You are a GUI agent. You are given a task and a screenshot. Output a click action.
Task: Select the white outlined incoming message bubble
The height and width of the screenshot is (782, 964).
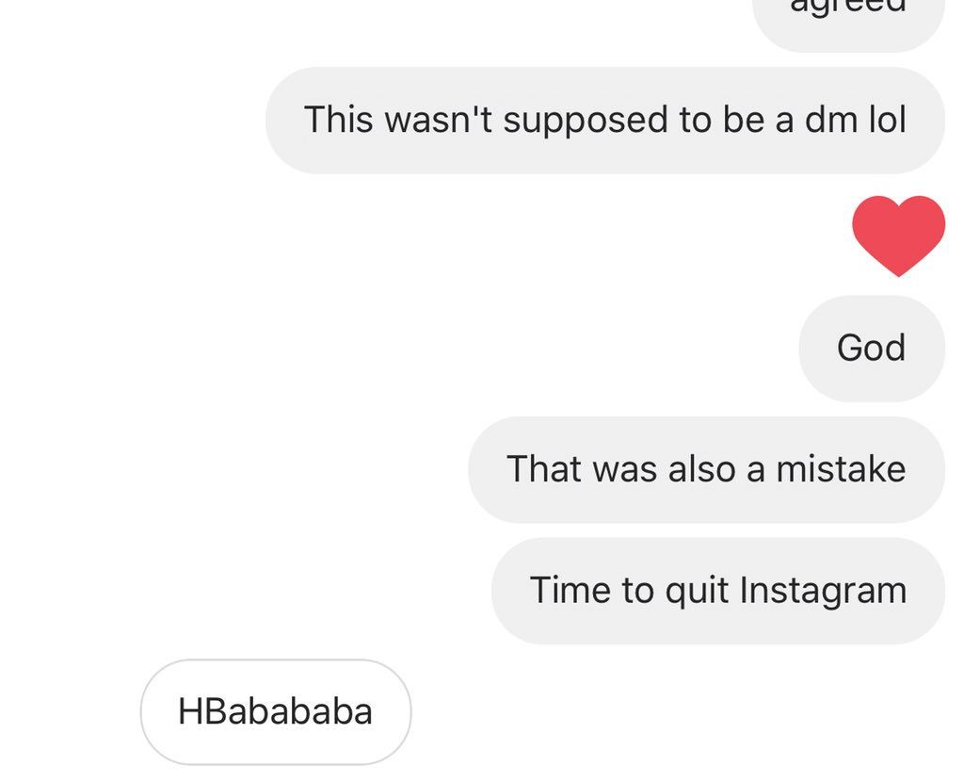tap(275, 711)
